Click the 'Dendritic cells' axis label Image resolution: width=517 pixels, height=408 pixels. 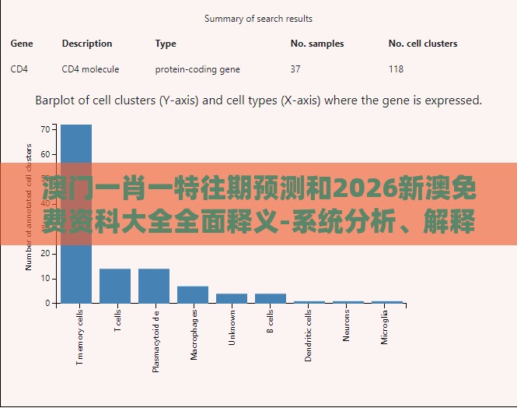[308, 336]
